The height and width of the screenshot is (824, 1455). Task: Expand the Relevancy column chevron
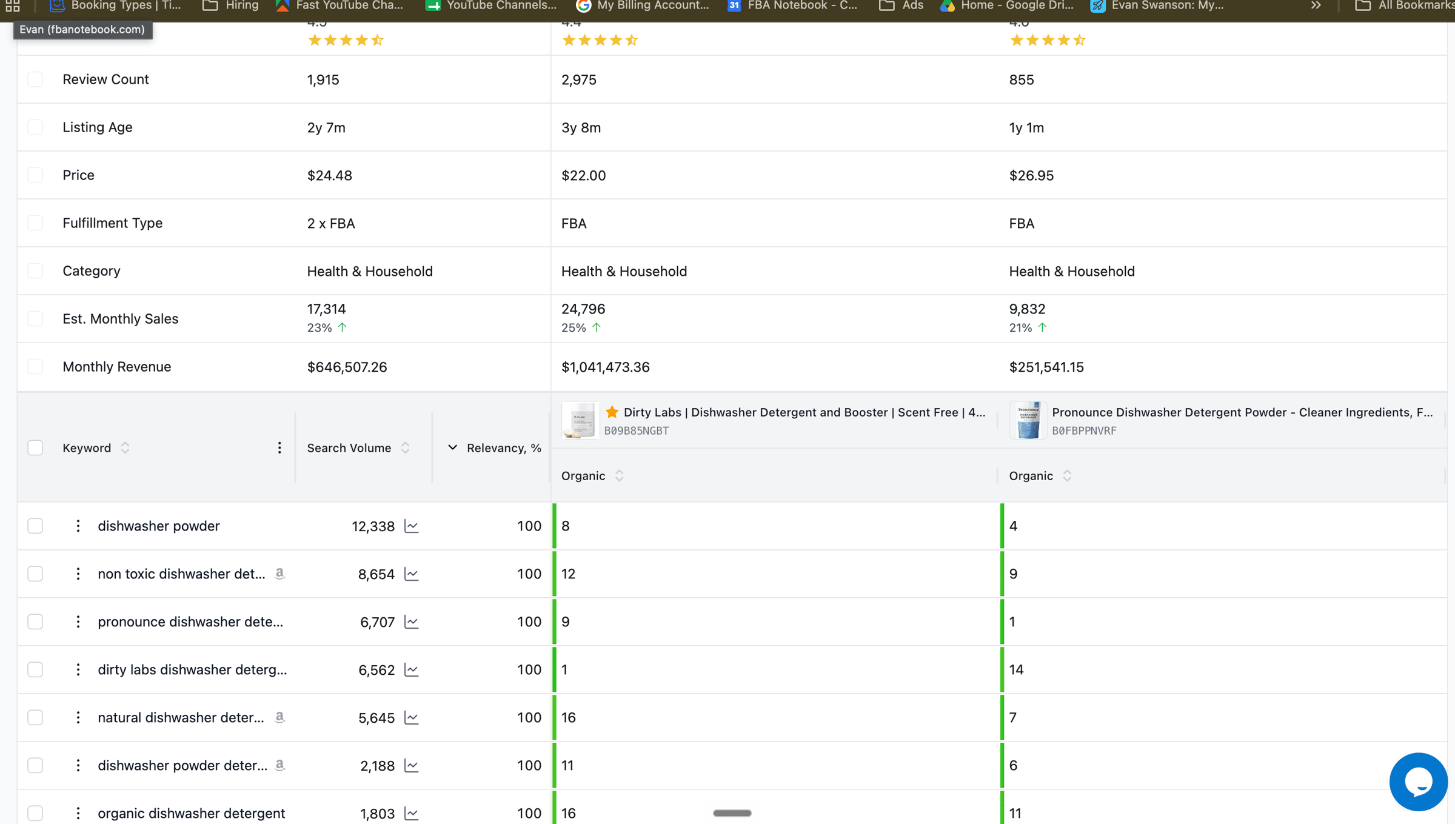click(452, 447)
